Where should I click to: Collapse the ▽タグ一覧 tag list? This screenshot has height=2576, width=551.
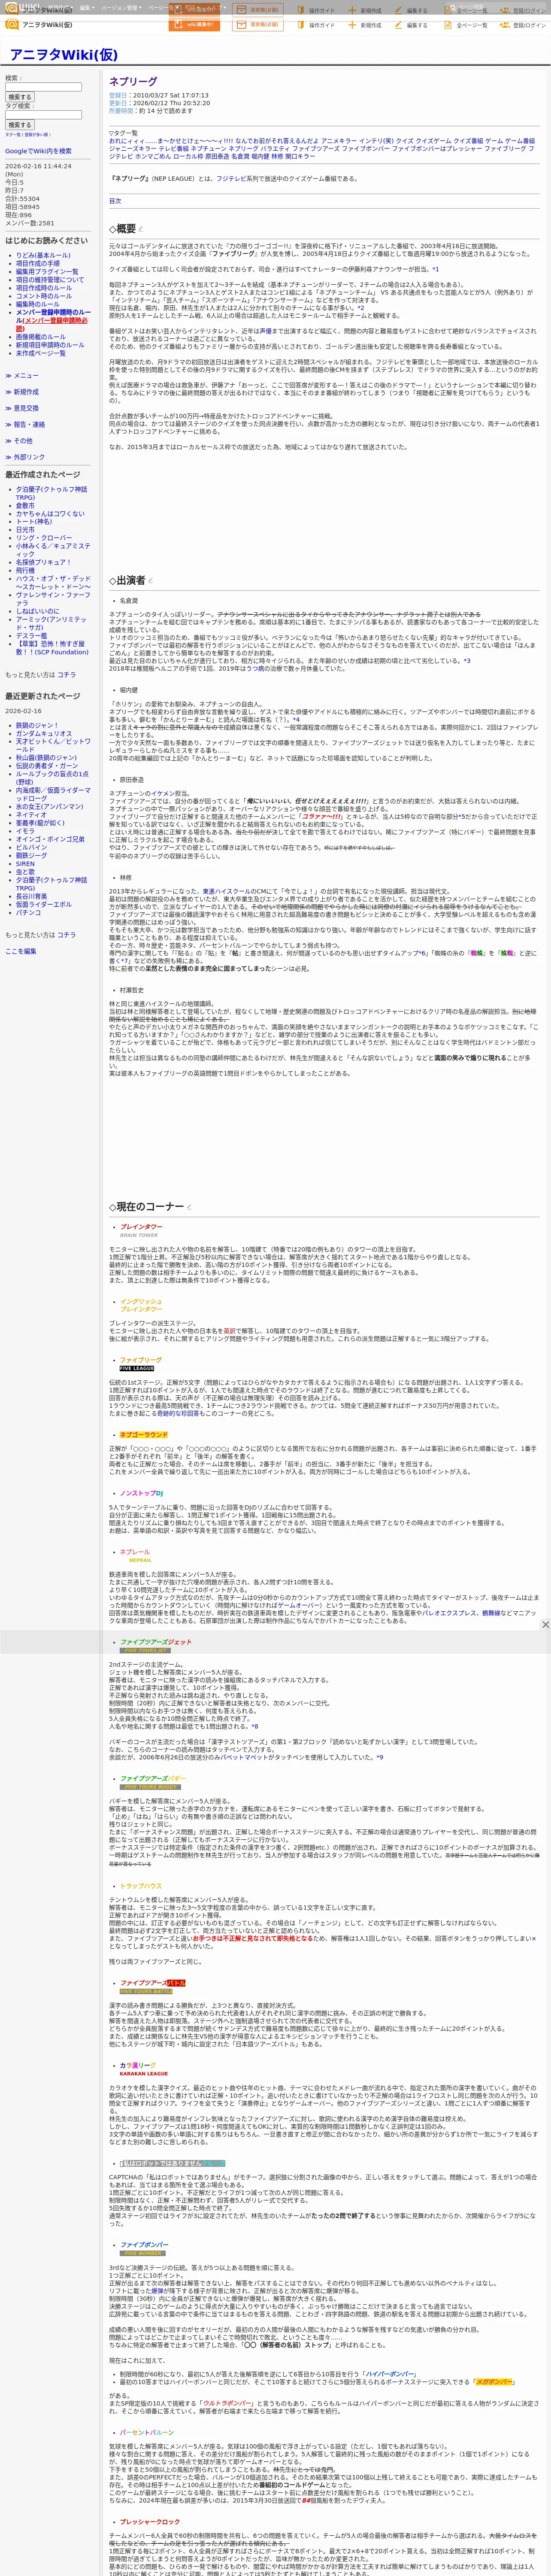click(x=124, y=133)
